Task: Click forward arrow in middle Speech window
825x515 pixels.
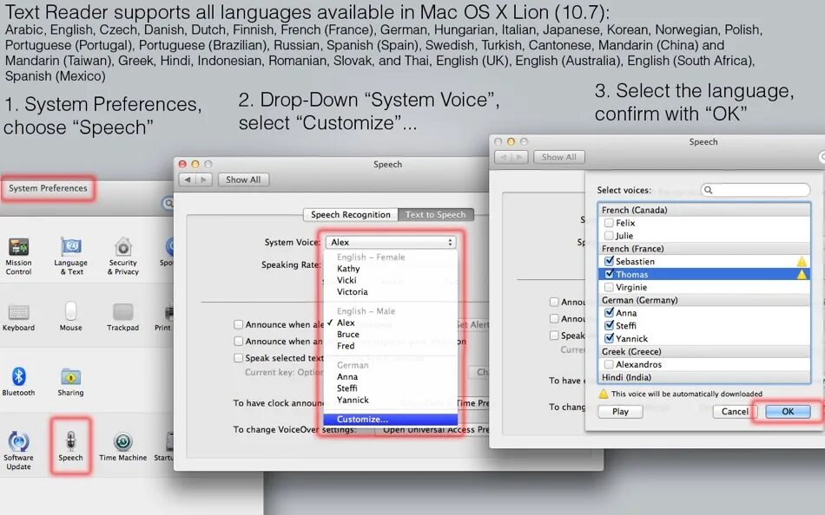Action: [x=203, y=179]
